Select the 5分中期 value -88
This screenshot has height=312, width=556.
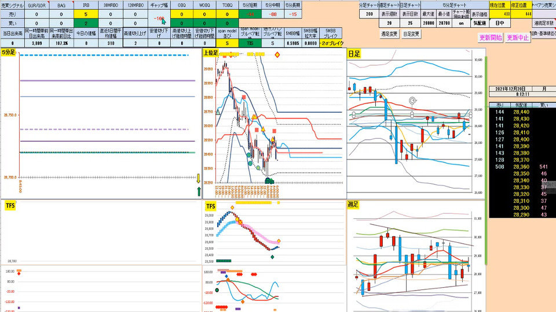pos(273,14)
